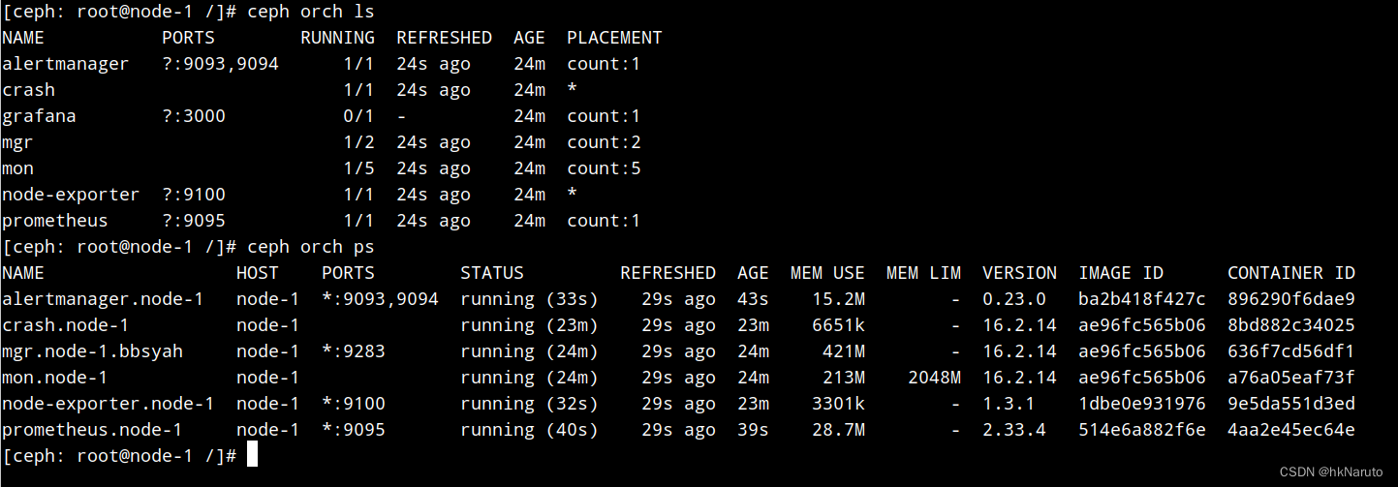This screenshot has width=1398, height=487.
Task: Click the '28.7M' memory use value
Action: [x=838, y=430]
